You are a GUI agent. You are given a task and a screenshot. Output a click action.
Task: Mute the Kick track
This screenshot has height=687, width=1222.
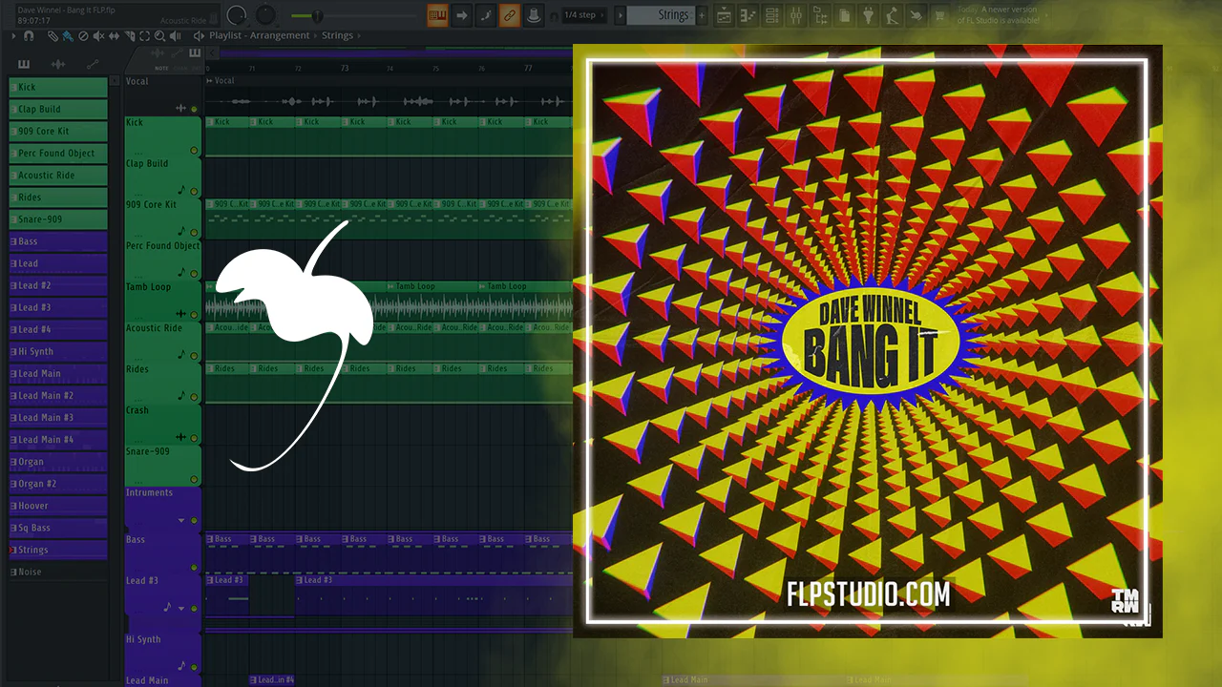[194, 151]
